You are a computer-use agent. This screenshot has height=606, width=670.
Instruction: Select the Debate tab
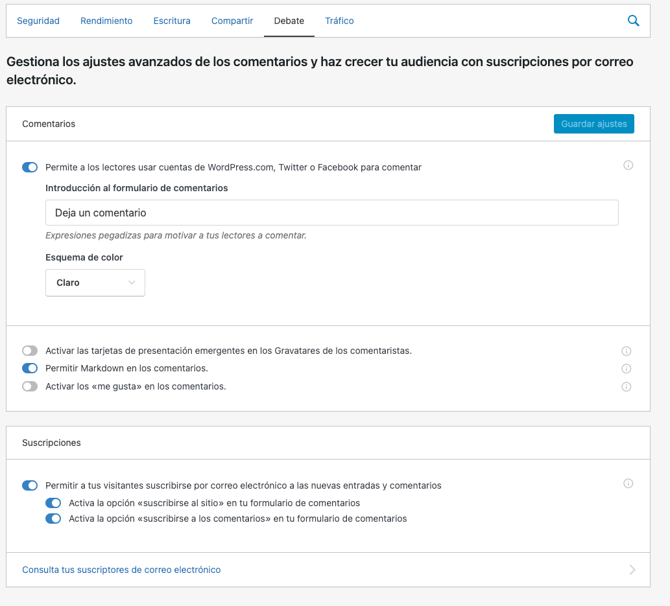click(x=289, y=21)
